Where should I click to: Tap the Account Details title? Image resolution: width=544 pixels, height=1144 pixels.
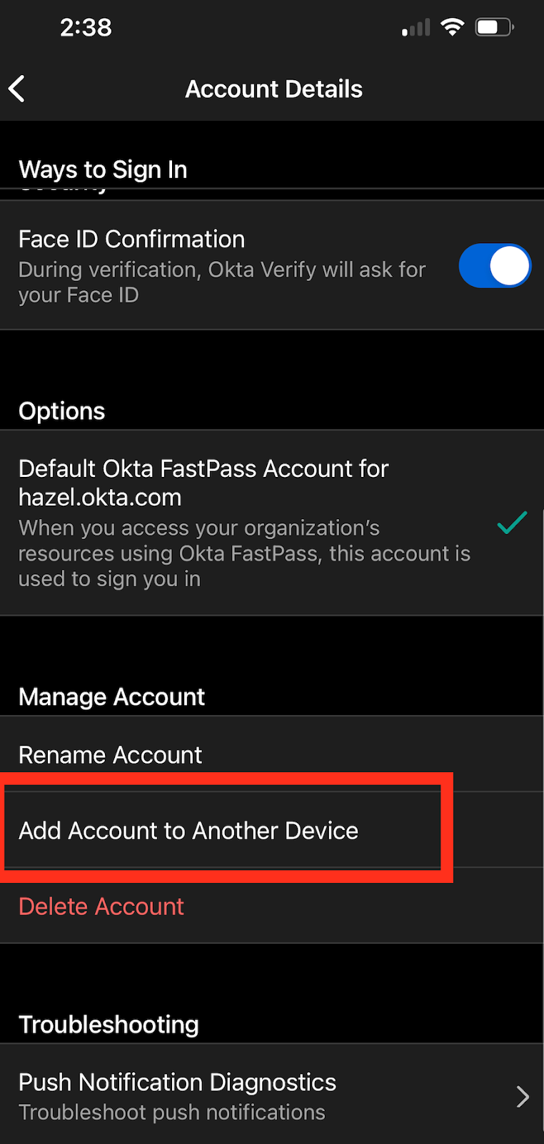(273, 89)
